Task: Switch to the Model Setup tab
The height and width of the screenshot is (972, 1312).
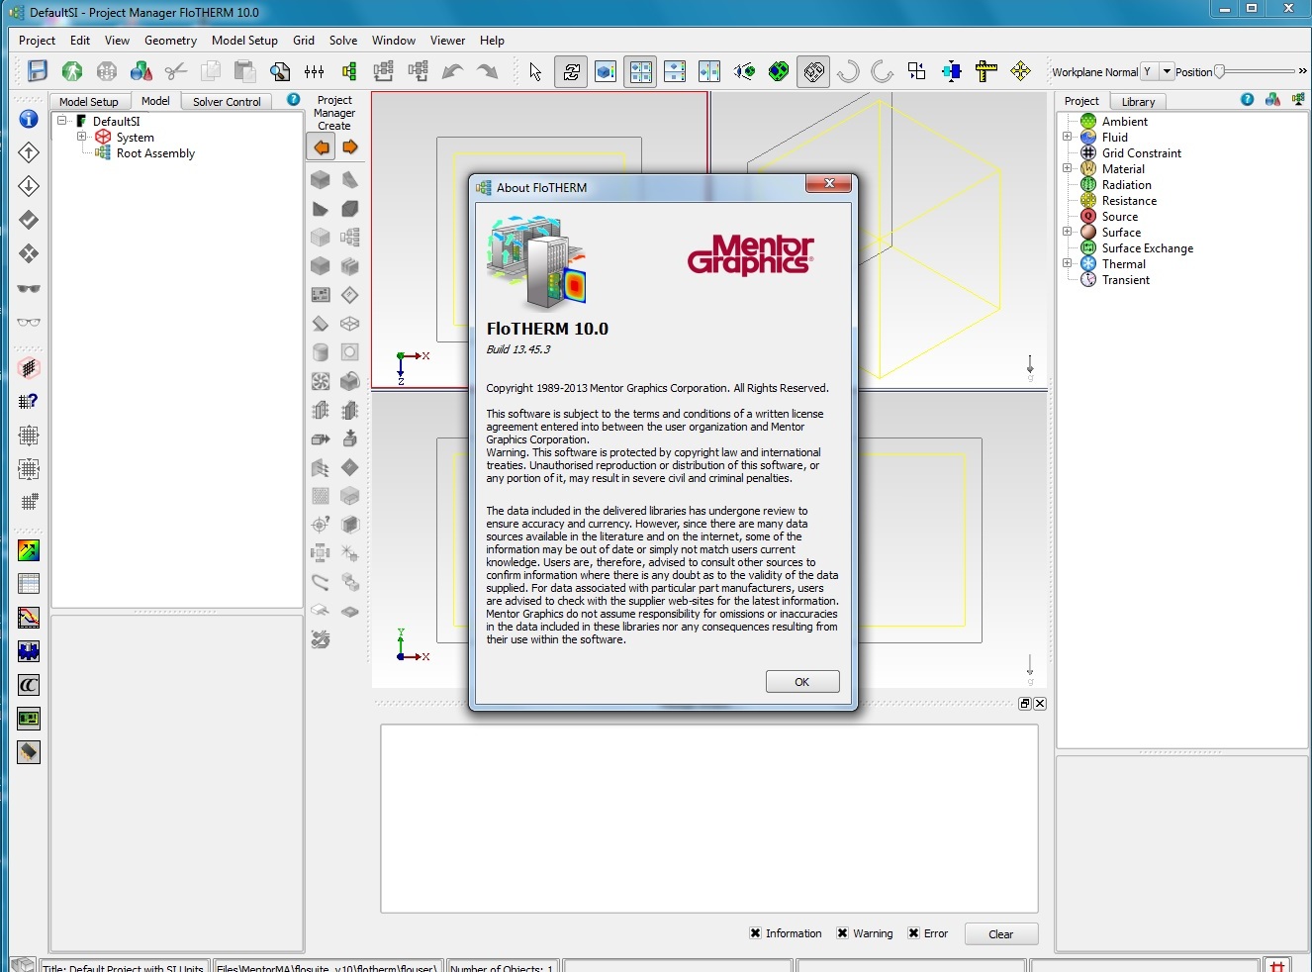Action: point(88,101)
